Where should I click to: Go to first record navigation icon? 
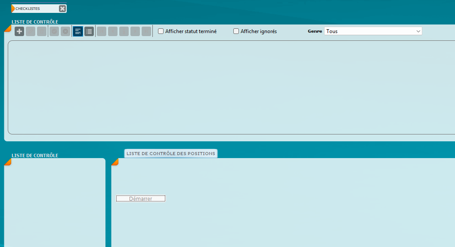coord(102,31)
